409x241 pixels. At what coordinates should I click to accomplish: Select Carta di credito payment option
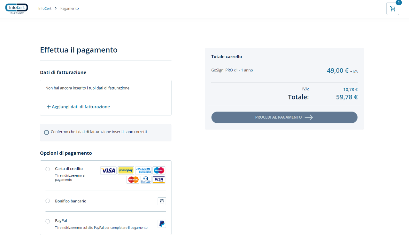[x=48, y=169]
